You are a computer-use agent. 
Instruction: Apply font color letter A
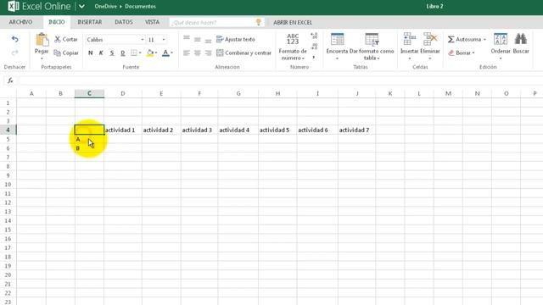pos(166,53)
